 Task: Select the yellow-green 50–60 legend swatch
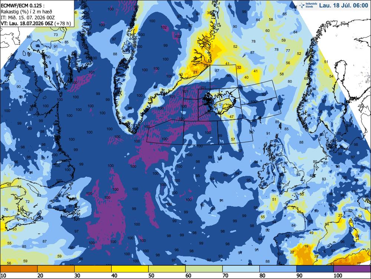tap(167, 269)
